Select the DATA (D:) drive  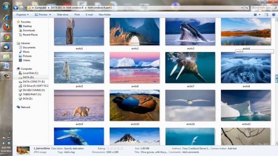pos(28,77)
